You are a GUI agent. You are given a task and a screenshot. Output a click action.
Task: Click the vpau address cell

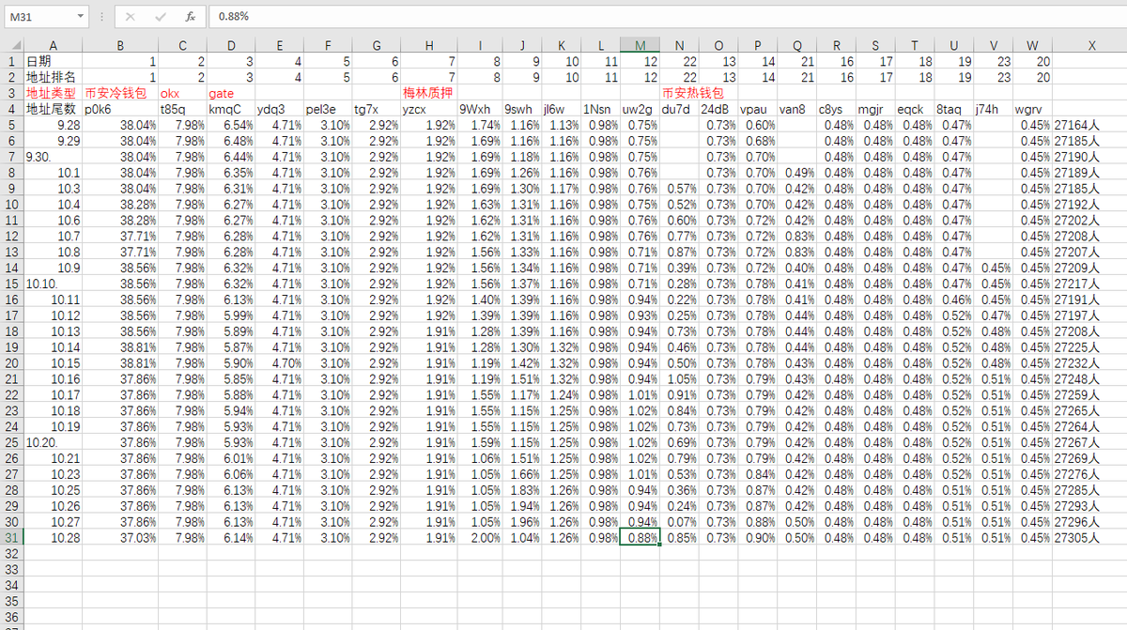[x=758, y=109]
